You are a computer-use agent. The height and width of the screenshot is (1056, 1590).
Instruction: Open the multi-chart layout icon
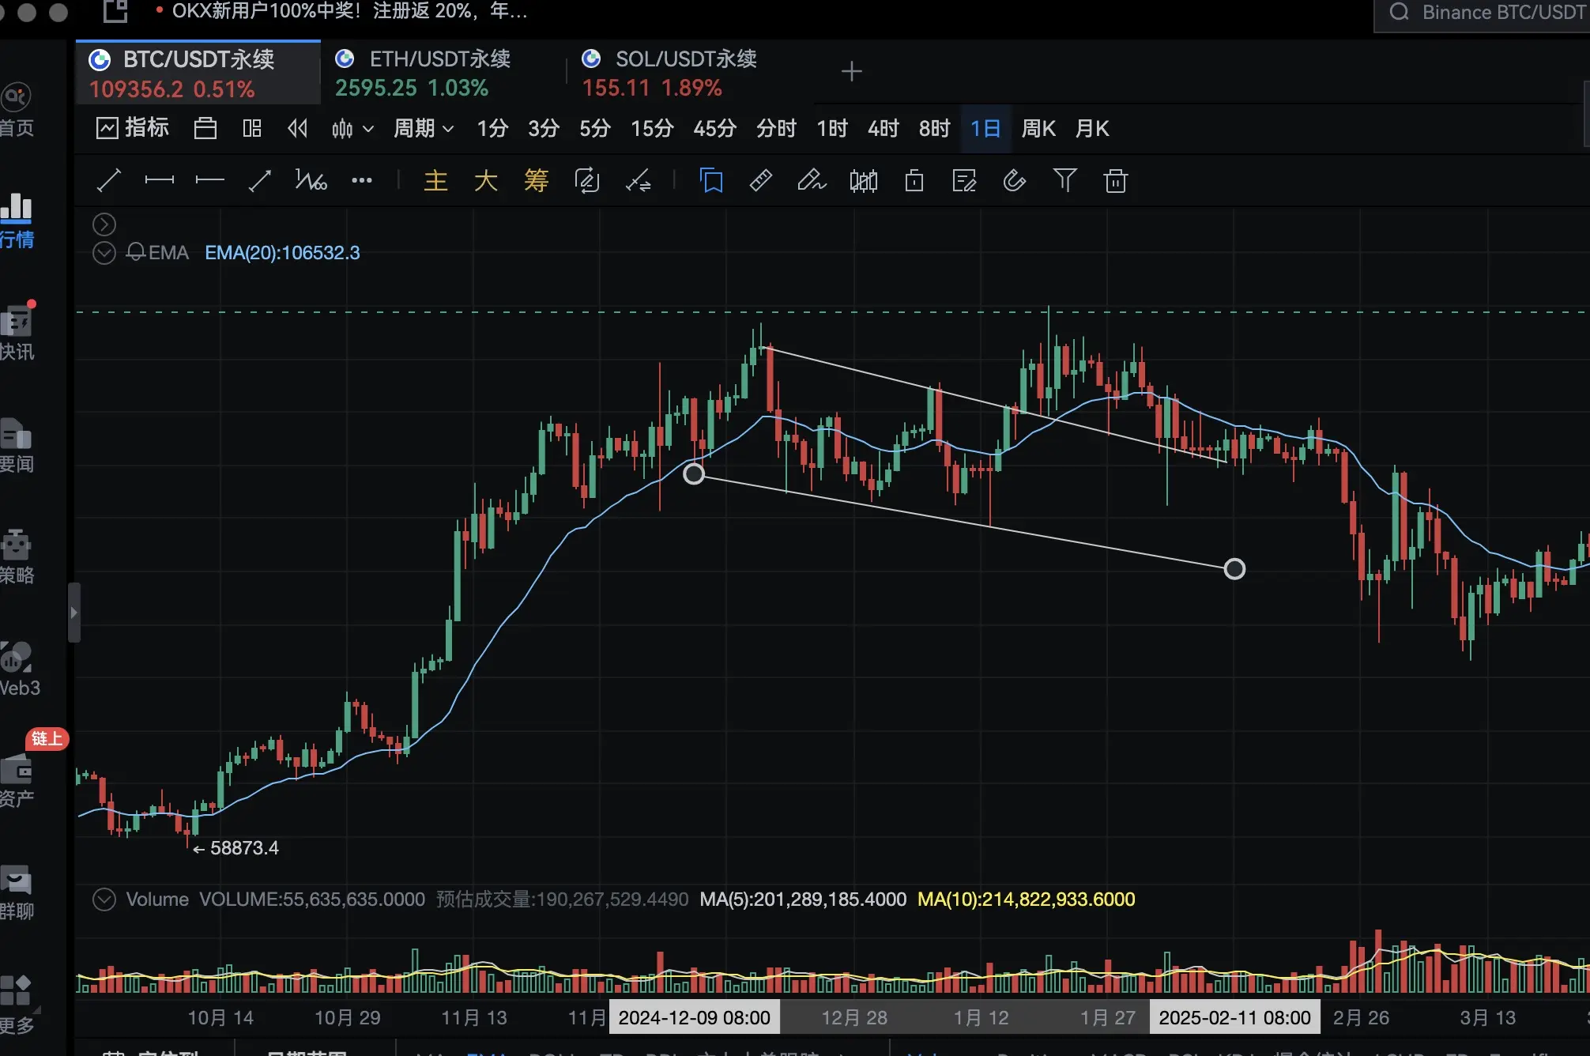pos(252,128)
